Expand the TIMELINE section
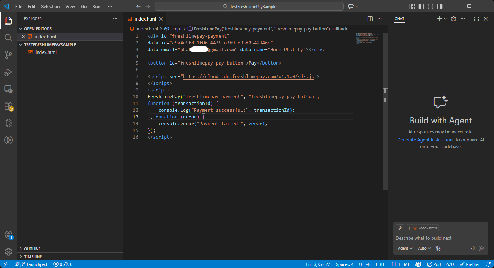This screenshot has height=268, width=494. click(x=33, y=257)
